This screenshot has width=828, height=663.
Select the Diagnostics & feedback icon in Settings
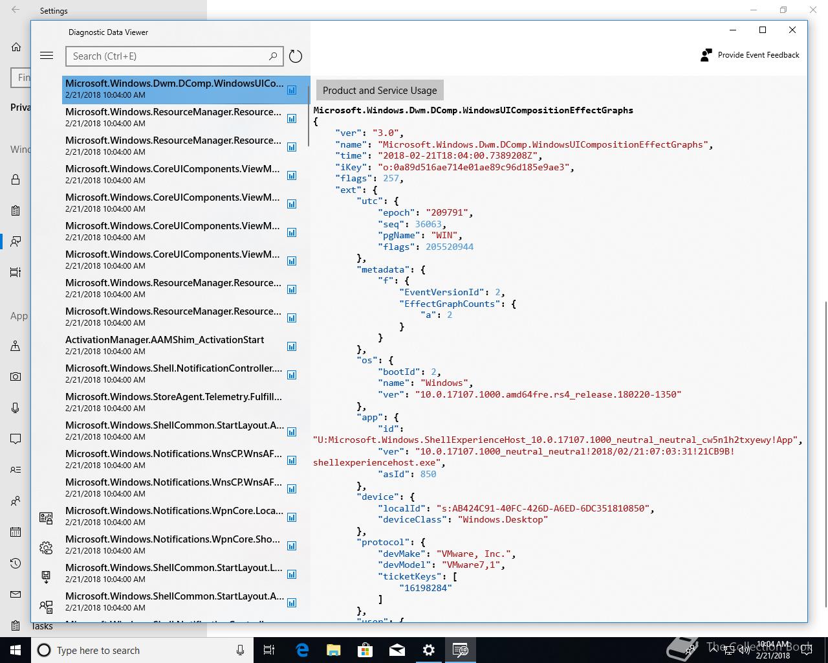click(16, 242)
